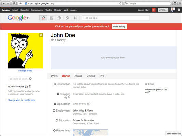Remove profile photo with X icon
Image resolution: width=182 pixels, height=136 pixels.
pyautogui.click(x=41, y=35)
